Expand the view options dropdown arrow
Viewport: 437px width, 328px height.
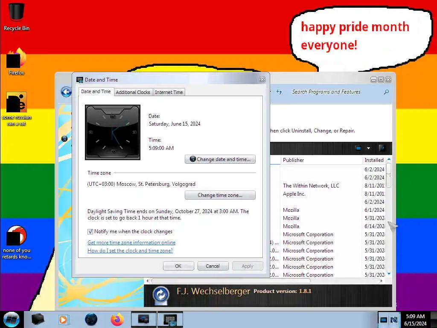coord(368,148)
